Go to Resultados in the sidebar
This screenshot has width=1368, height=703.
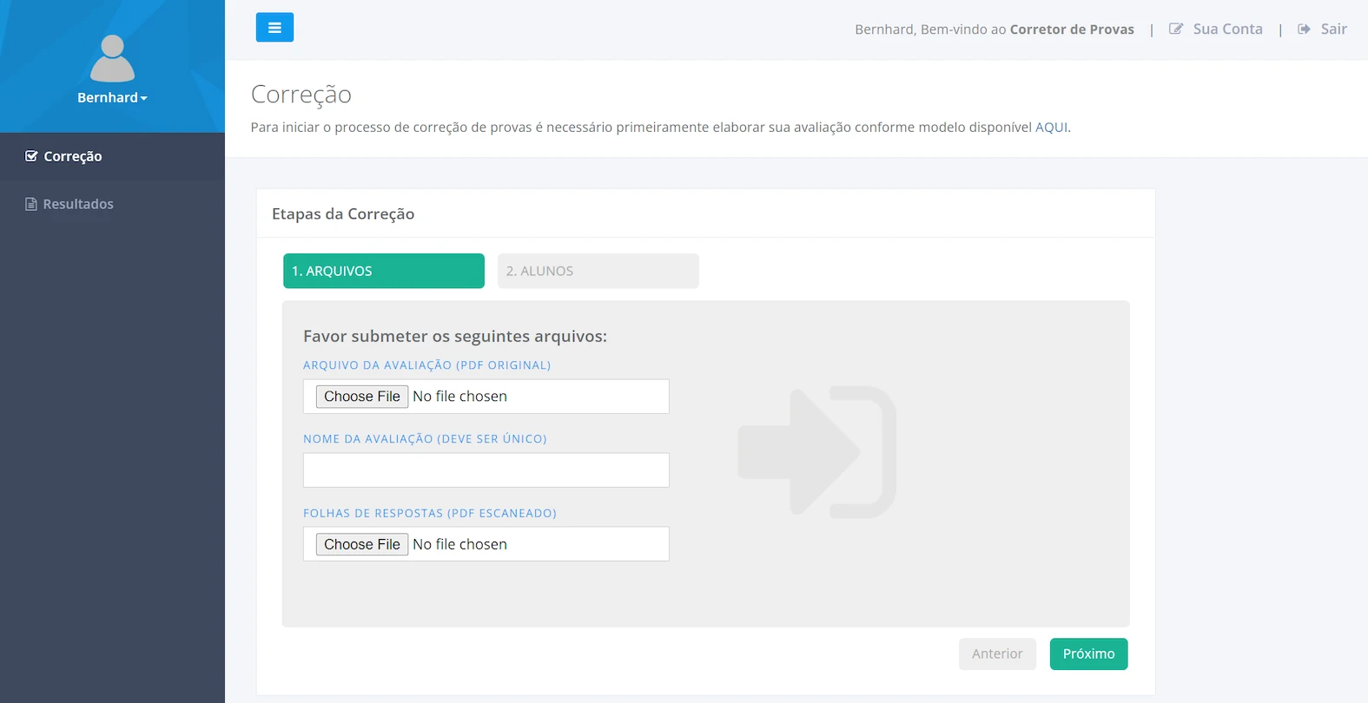click(x=78, y=204)
